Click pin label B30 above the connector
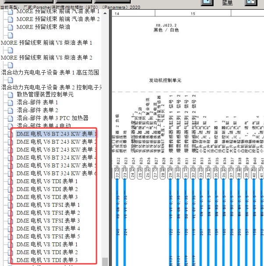The image size is (264, 266). point(179,161)
